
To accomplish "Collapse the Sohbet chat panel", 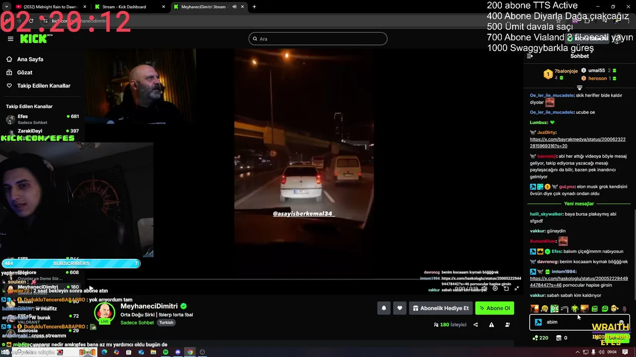I will tap(530, 56).
